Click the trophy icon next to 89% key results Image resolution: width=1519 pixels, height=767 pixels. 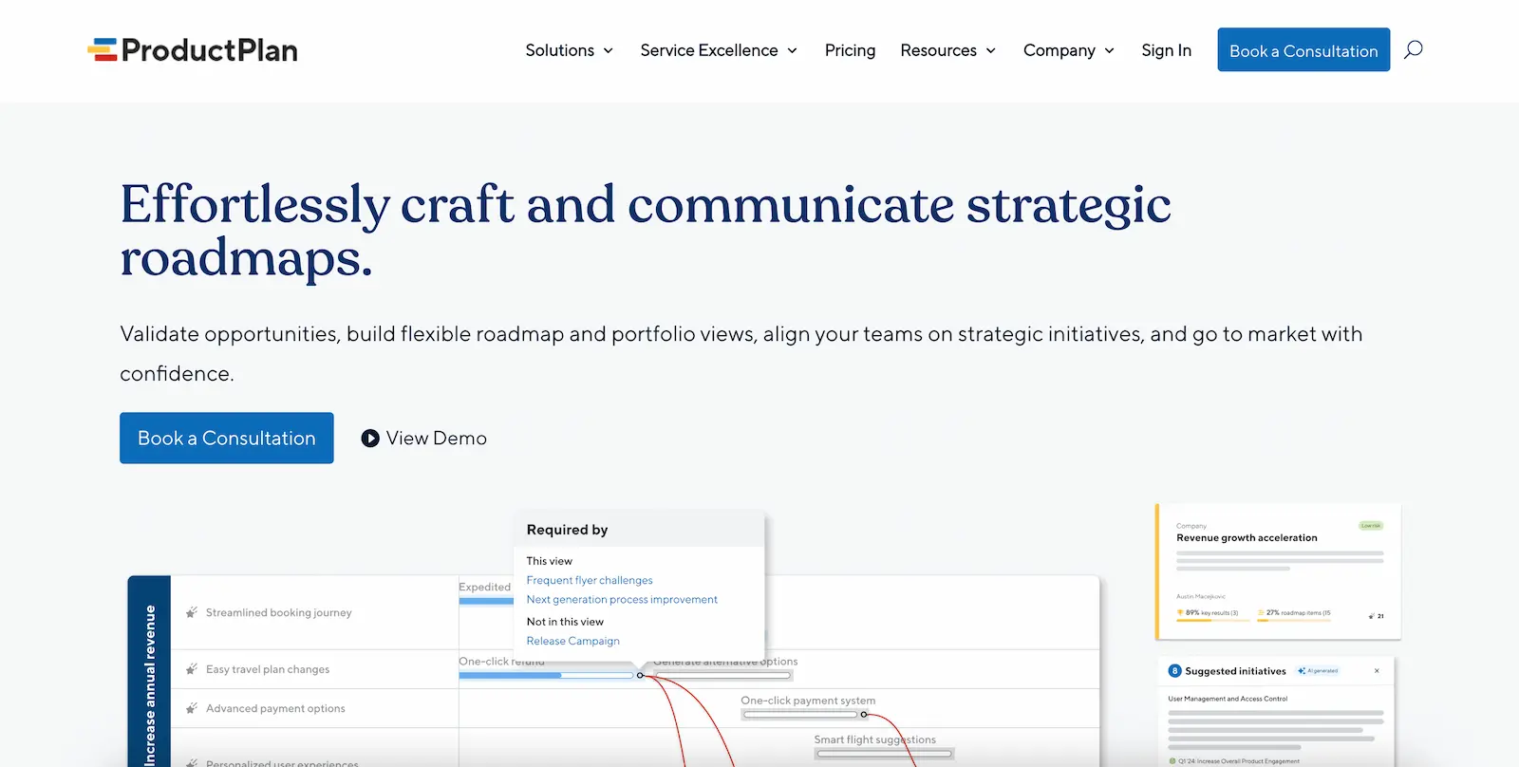1180,613
